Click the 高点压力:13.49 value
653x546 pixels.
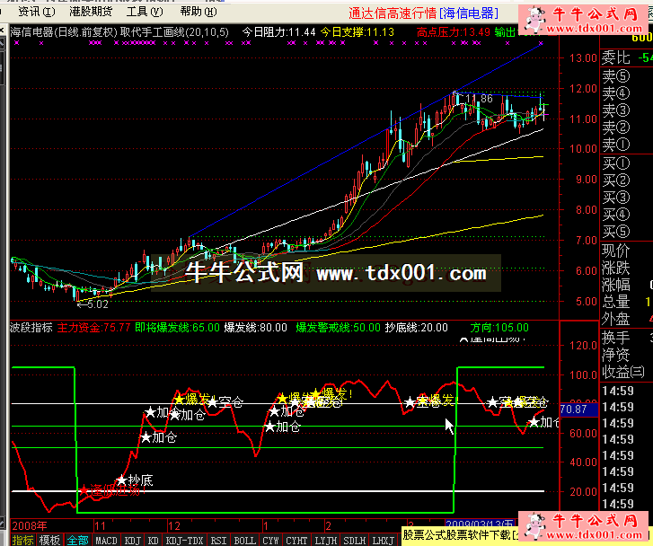point(454,32)
